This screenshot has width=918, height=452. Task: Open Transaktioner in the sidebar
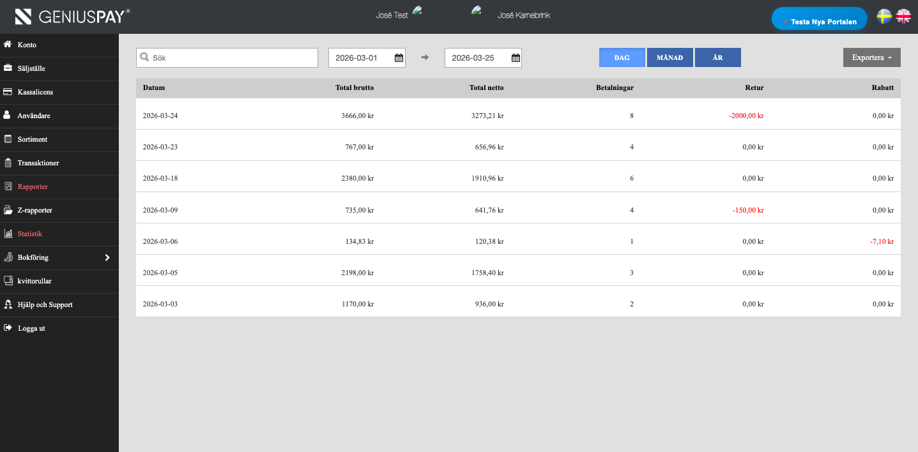point(38,163)
